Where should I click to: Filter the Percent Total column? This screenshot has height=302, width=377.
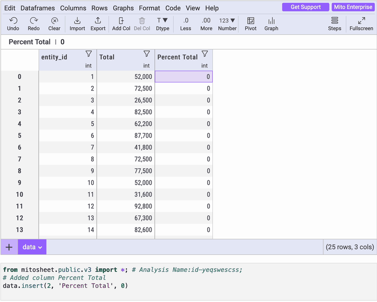205,54
